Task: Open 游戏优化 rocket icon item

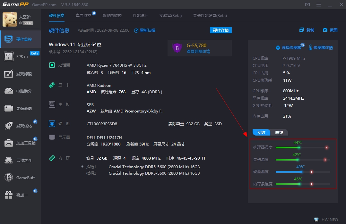Action: [20, 126]
